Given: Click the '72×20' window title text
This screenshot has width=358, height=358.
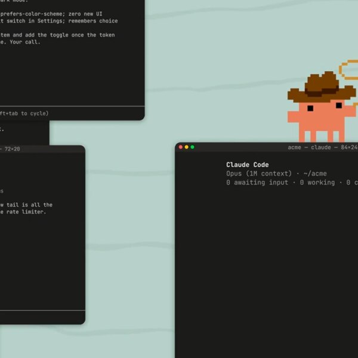Looking at the screenshot, I should click(x=13, y=149).
